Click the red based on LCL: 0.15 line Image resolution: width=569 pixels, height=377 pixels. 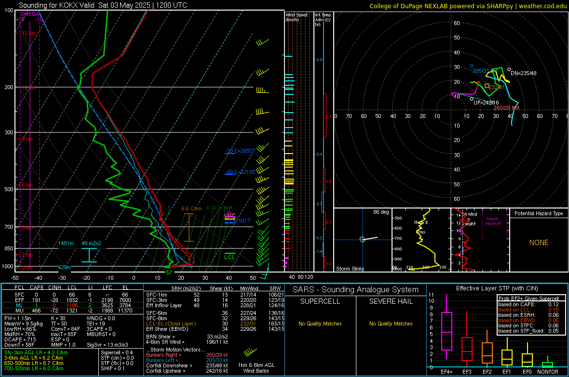(x=528, y=310)
